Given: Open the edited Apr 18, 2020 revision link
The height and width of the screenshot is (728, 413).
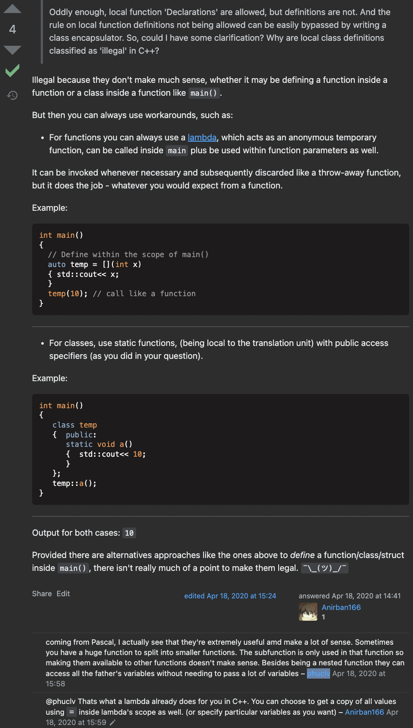Looking at the screenshot, I should coord(230,596).
